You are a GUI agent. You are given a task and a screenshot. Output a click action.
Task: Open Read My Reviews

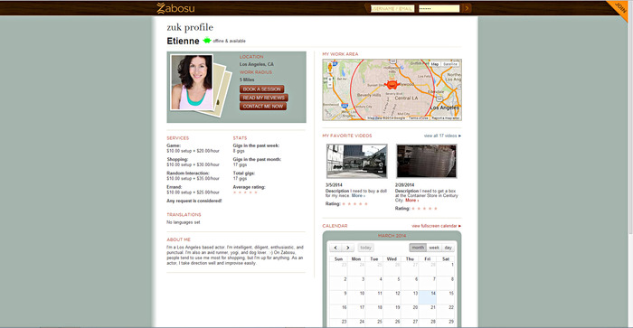pos(264,98)
